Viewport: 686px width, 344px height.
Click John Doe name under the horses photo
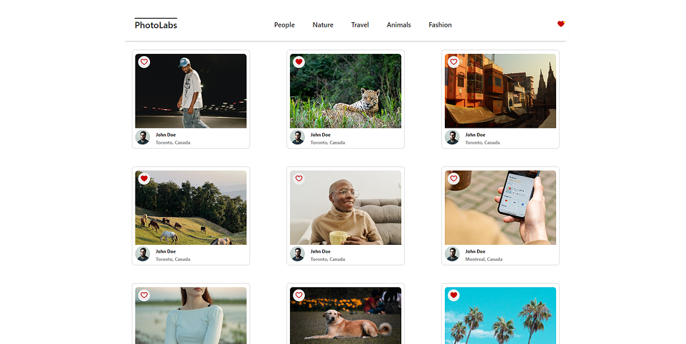166,251
